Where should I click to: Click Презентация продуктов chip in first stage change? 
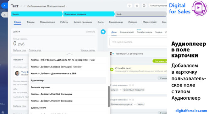click(133, 90)
